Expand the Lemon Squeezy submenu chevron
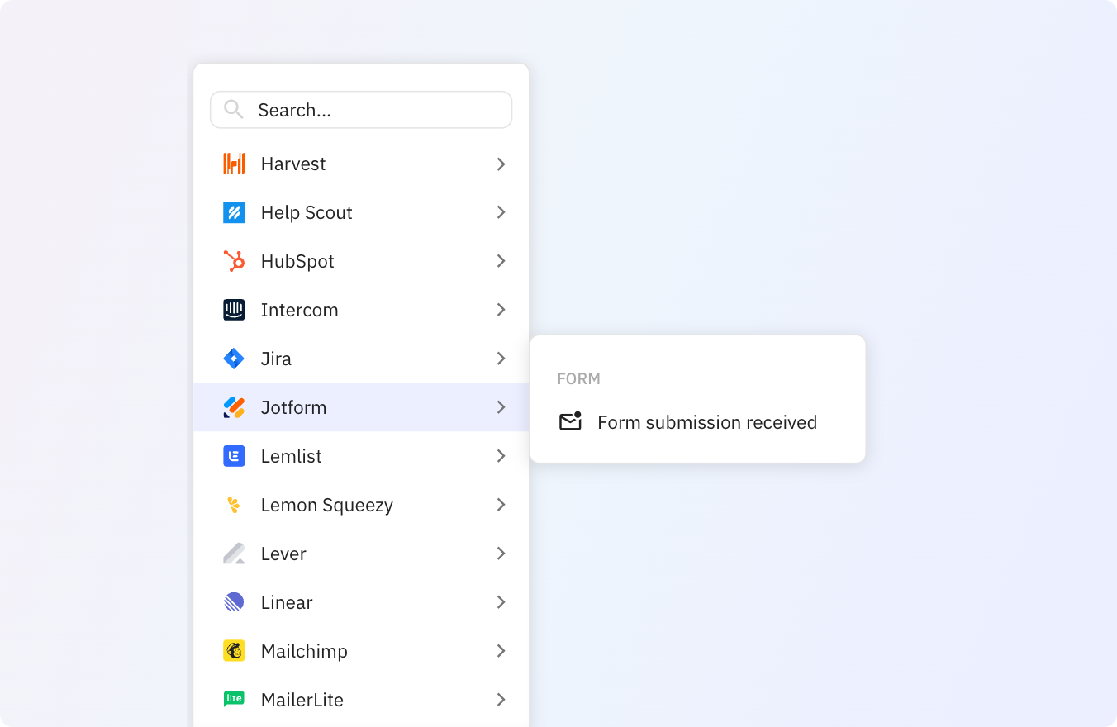This screenshot has height=727, width=1117. point(501,505)
